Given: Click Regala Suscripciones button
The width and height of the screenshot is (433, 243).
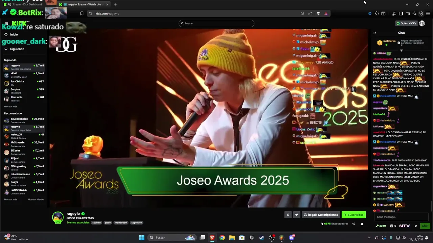Looking at the screenshot, I should pos(320,215).
